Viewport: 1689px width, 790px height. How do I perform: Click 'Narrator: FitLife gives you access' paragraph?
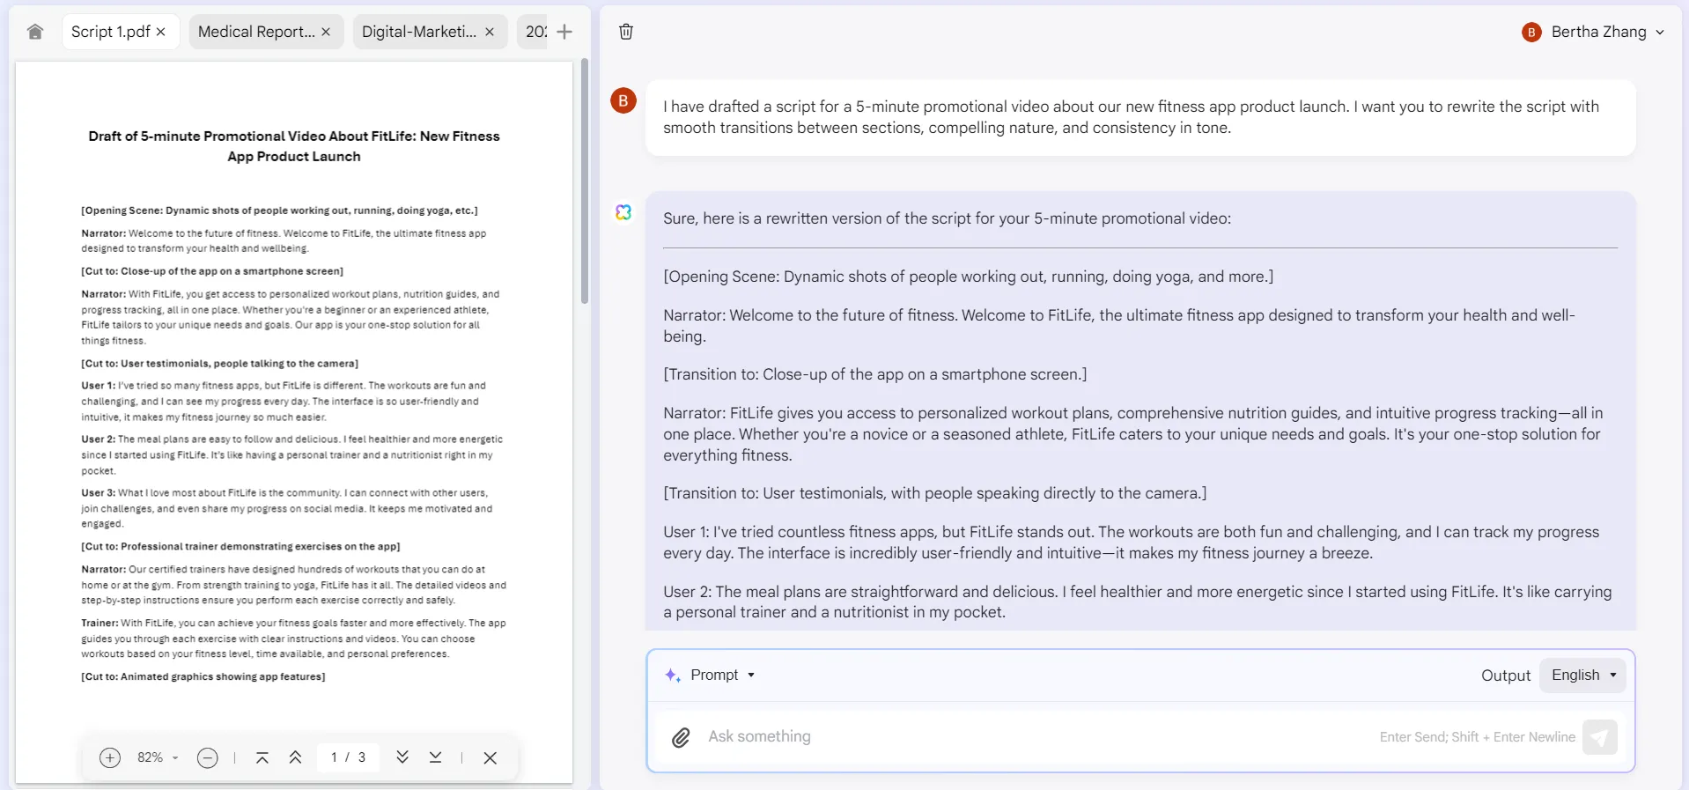click(1132, 434)
